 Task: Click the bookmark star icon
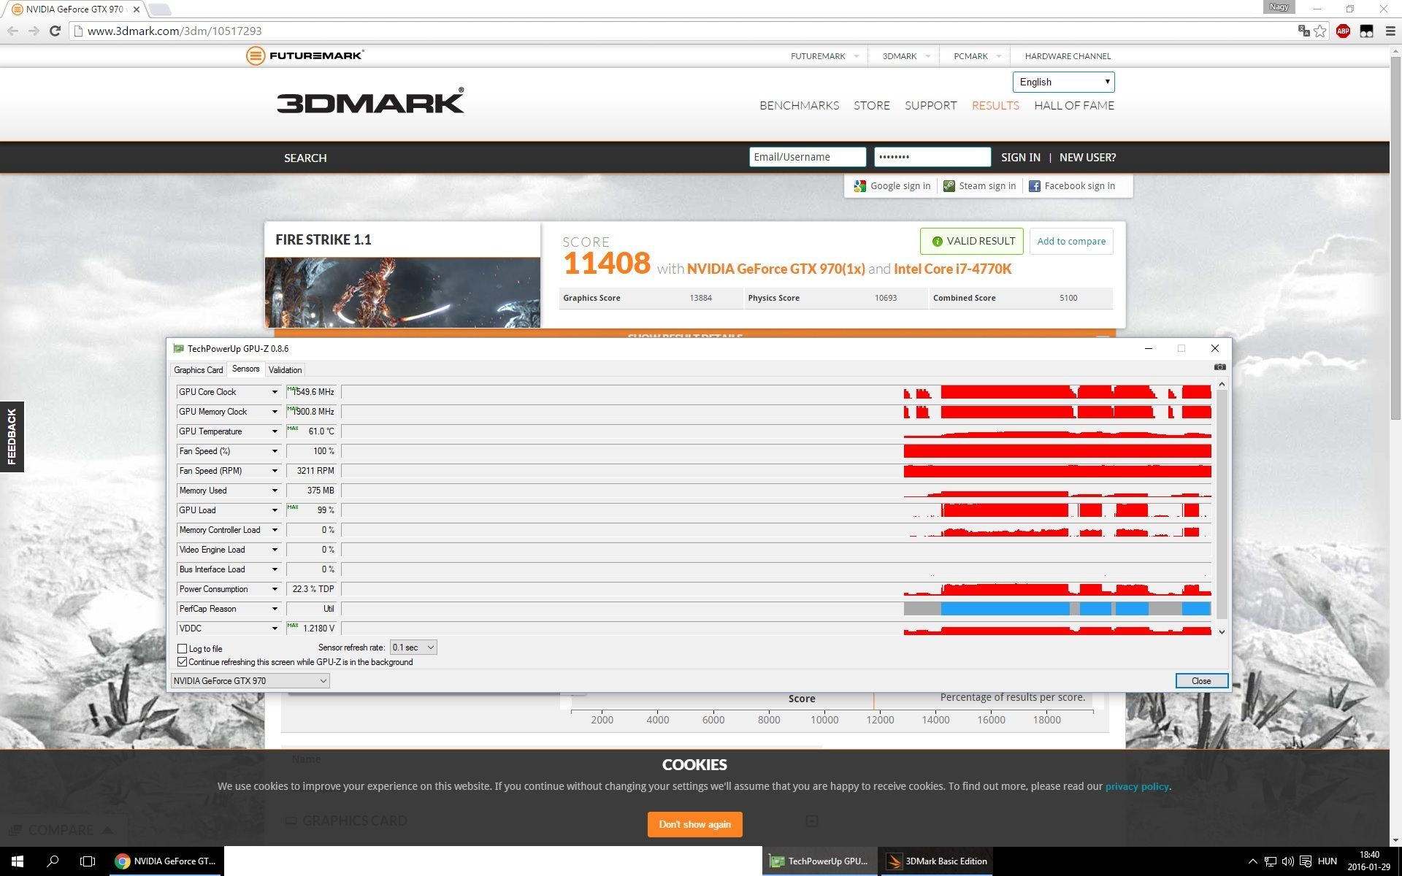[x=1320, y=31]
